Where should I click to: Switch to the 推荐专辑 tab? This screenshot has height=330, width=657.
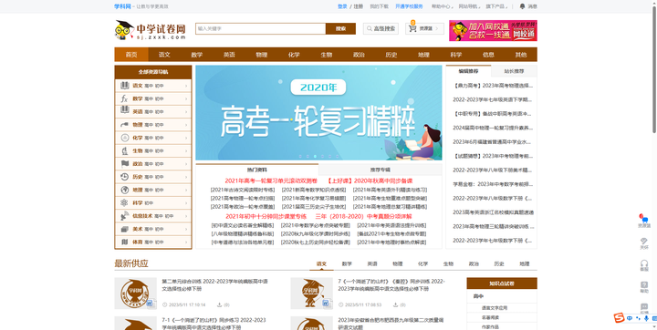[380, 170]
